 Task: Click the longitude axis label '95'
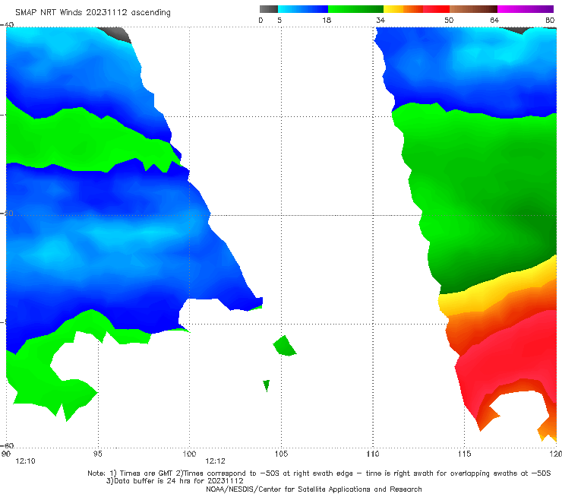(97, 454)
